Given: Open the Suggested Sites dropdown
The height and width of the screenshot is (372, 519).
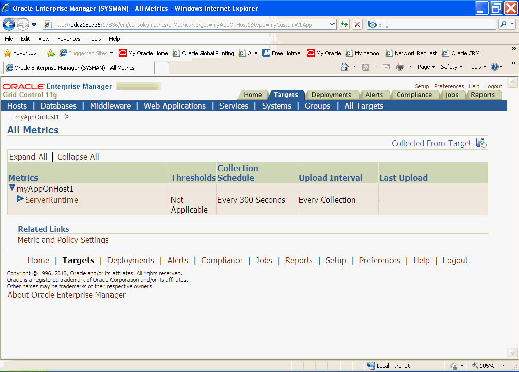Looking at the screenshot, I should click(112, 53).
